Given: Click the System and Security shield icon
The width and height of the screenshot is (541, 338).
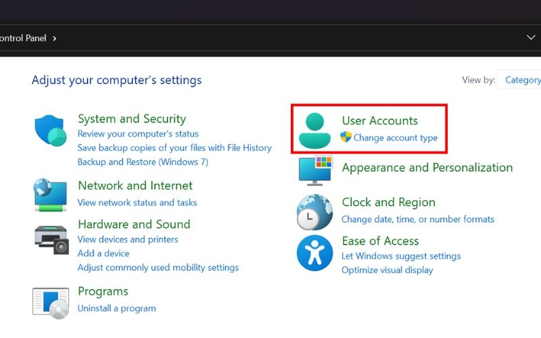Looking at the screenshot, I should [x=50, y=130].
